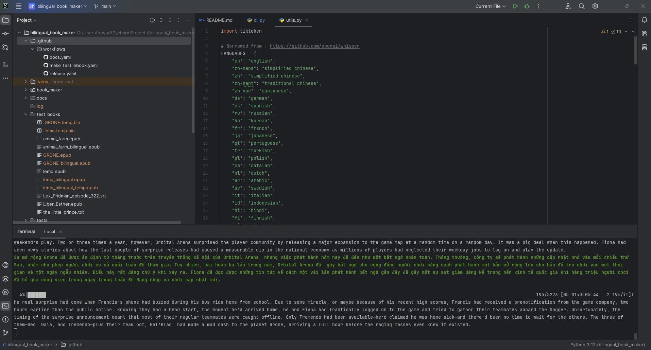Click Search Everywhere magnifier icon
The height and width of the screenshot is (350, 651).
point(582,6)
